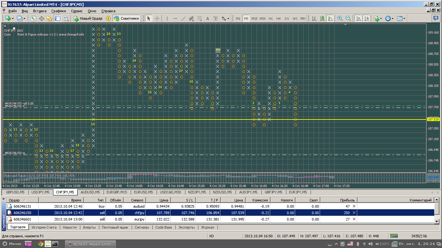Close the audusd order 606346131
Screen dimensions: 442x248
(x=354, y=206)
